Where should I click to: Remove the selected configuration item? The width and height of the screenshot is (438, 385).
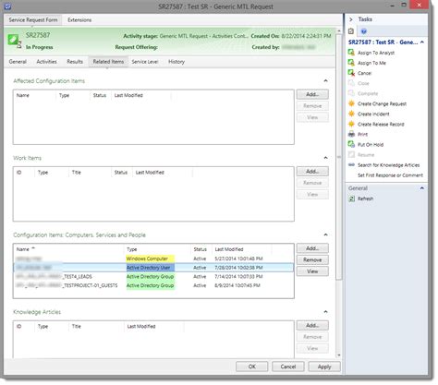(x=312, y=259)
